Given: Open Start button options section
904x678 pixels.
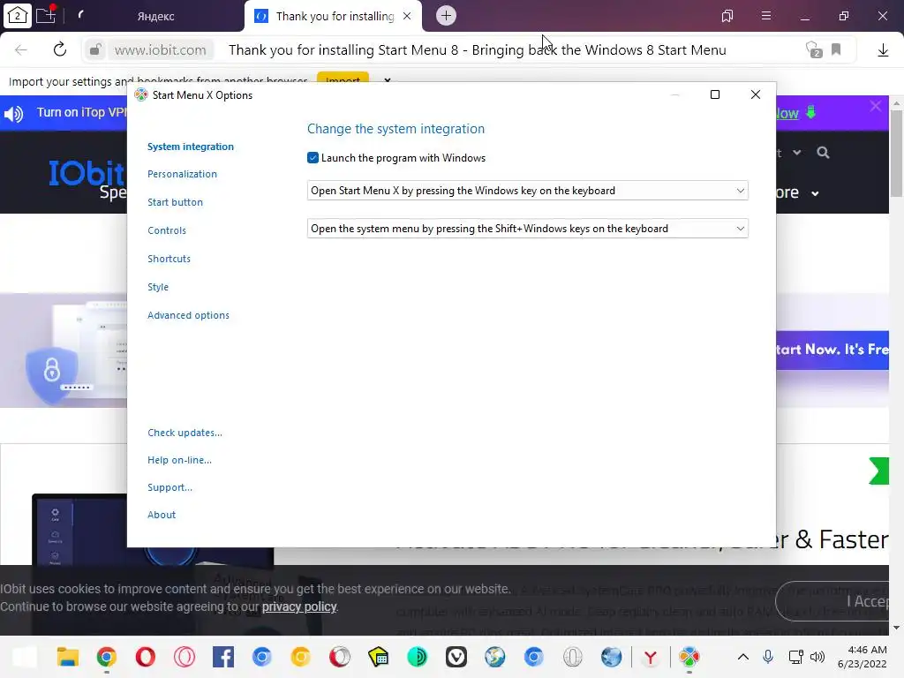Looking at the screenshot, I should (176, 202).
